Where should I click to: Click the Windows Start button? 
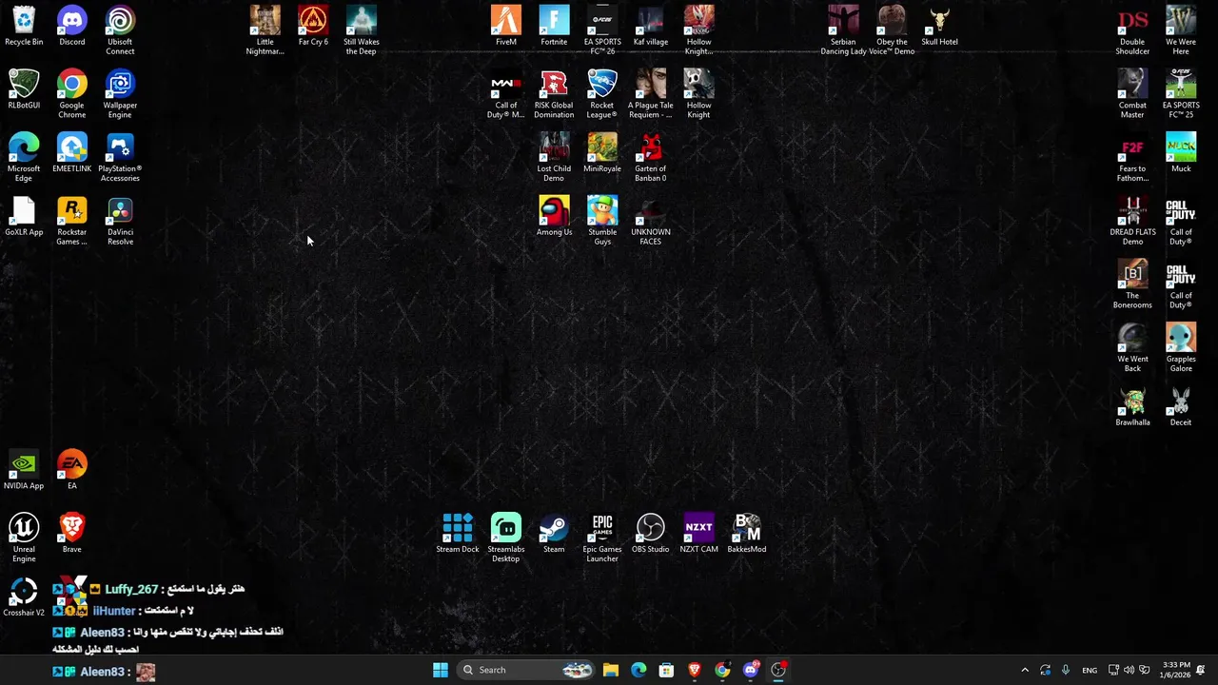pos(441,670)
